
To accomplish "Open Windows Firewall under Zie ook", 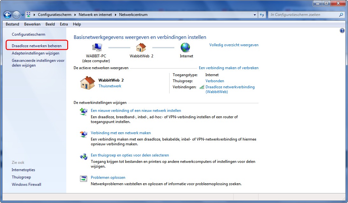I will click(26, 185).
